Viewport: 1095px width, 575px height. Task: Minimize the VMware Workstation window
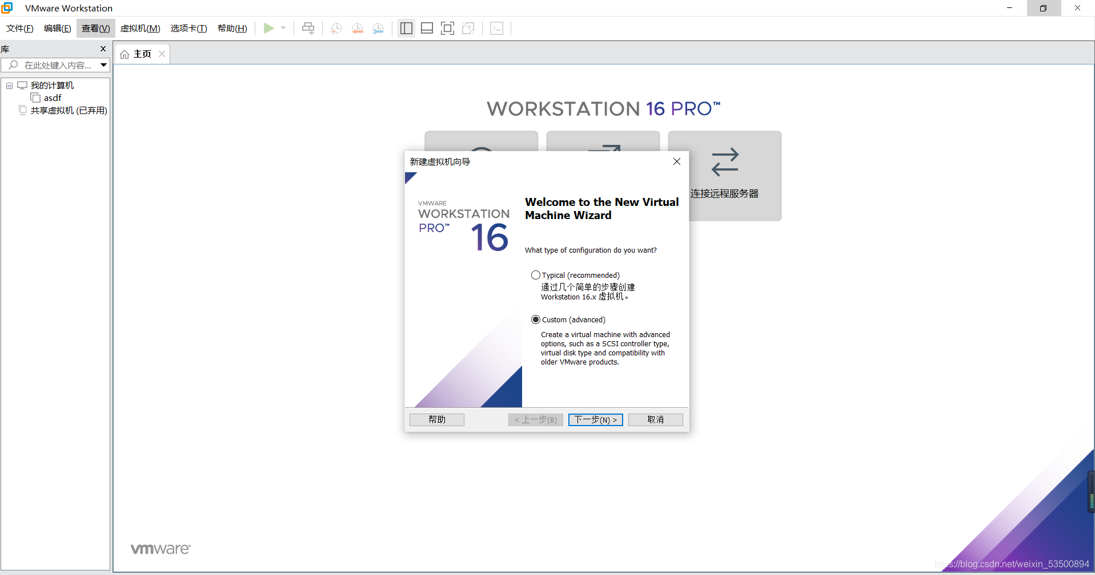(1010, 8)
